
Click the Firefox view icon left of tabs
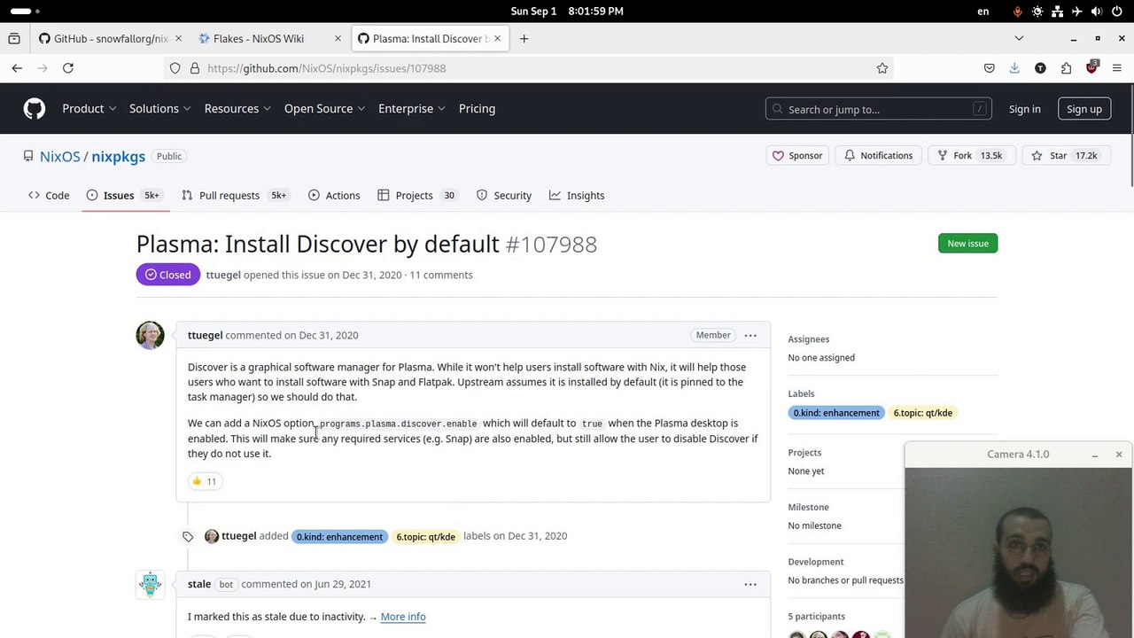(14, 38)
